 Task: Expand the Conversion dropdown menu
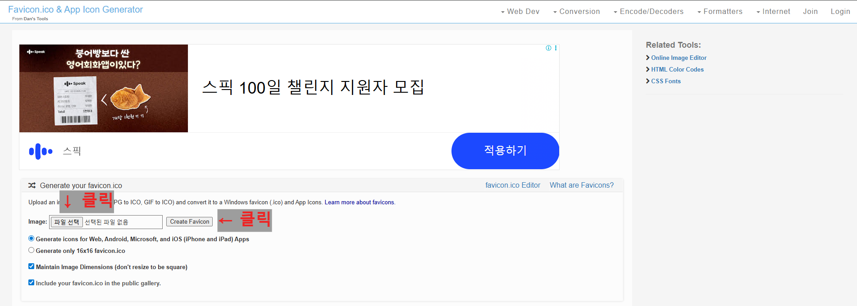click(576, 12)
